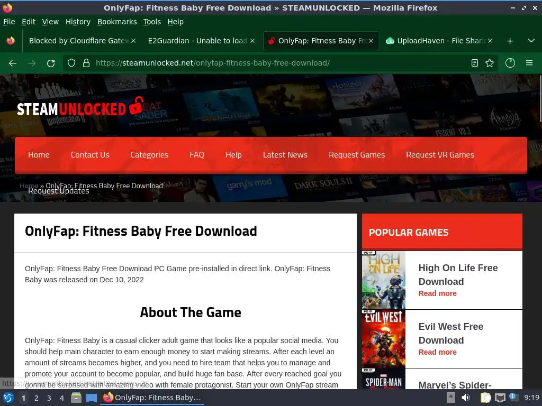Open site Help page in red bar
Screen dimensions: 542x406
pos(233,155)
